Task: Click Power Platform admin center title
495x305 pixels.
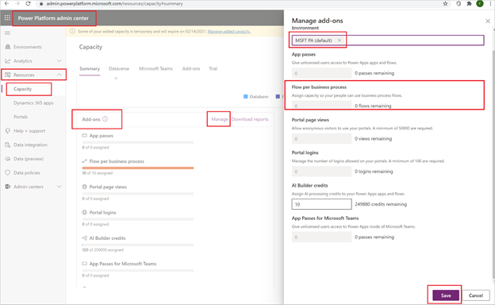Action: click(53, 18)
